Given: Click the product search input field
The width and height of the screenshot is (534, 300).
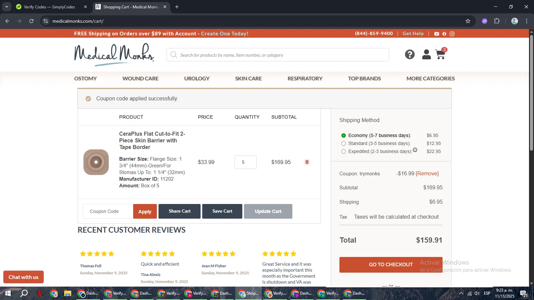Looking at the screenshot, I should [278, 55].
